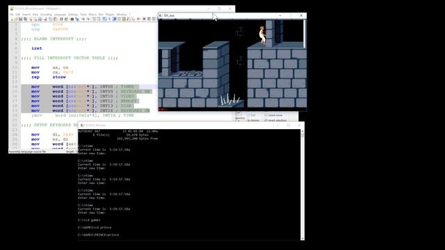Click the Save All icon in Notepad++ toolbar

[x=26, y=19]
